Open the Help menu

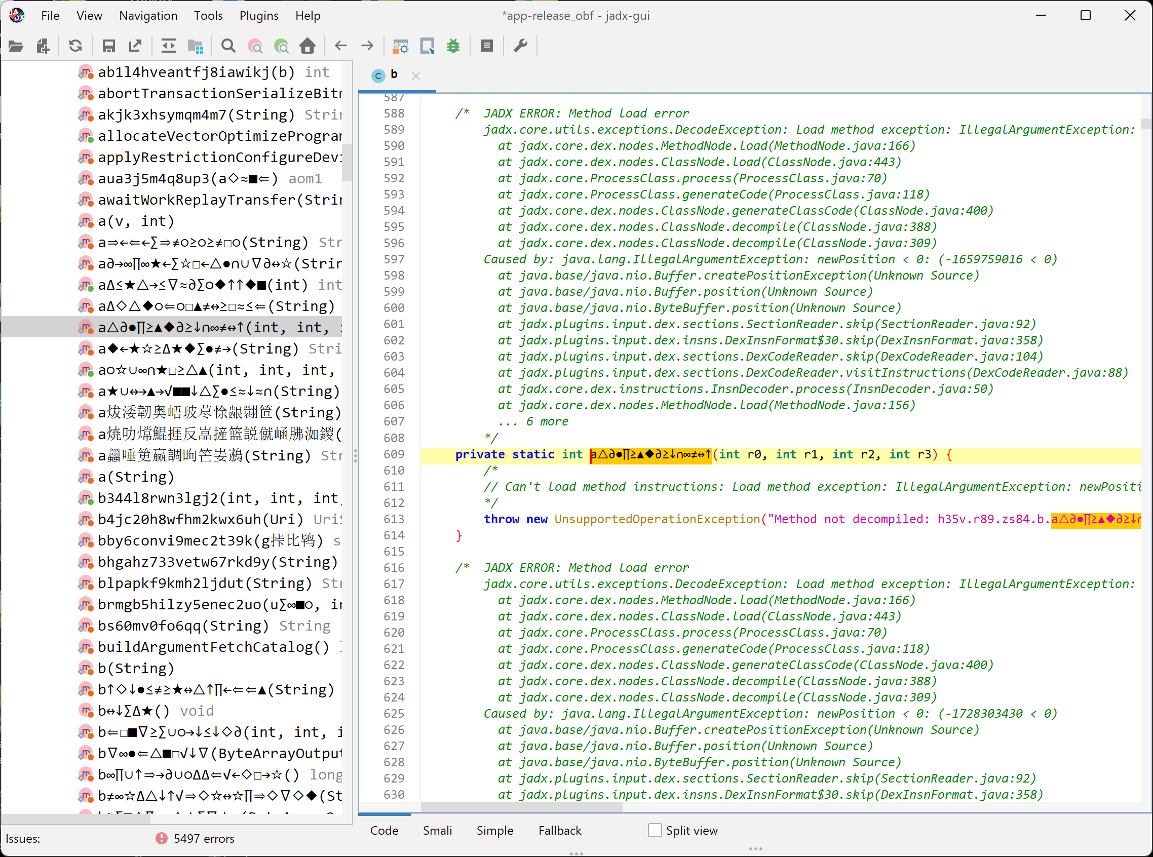(x=308, y=16)
